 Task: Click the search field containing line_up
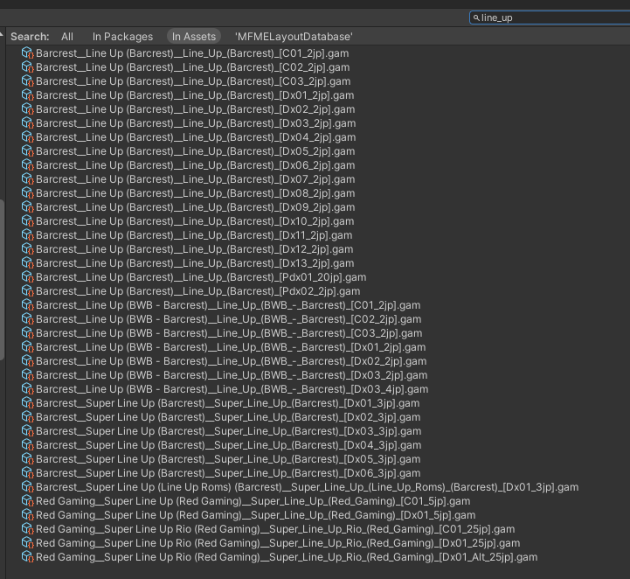pos(550,17)
